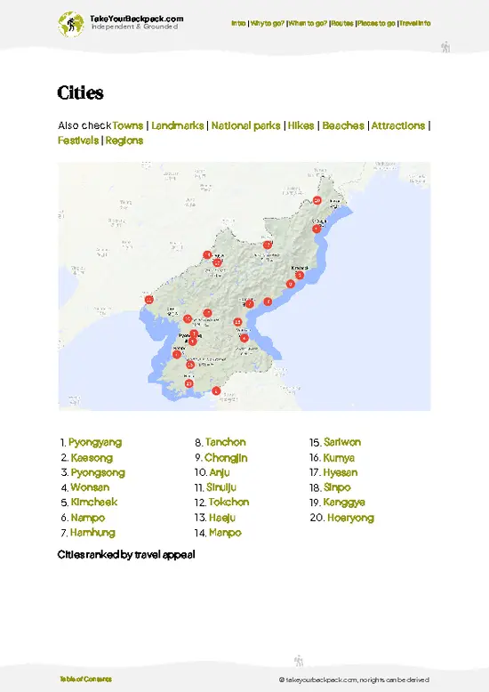Open the Kanggye link
This screenshot has width=489, height=692.
point(344,503)
